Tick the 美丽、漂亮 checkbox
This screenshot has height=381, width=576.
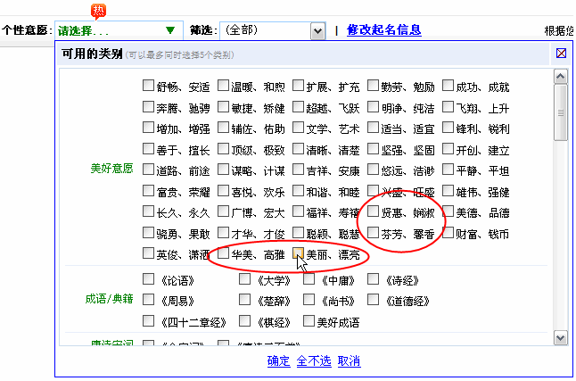point(299,253)
